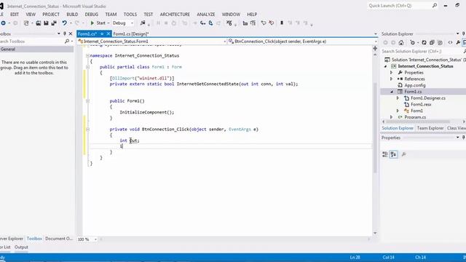Screen dimensions: 466x262
Task: Open the DEBUG menu
Action: (92, 15)
